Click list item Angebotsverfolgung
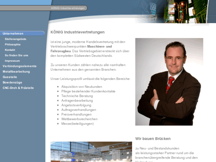This screenshot has width=216, height=162. coord(76,105)
